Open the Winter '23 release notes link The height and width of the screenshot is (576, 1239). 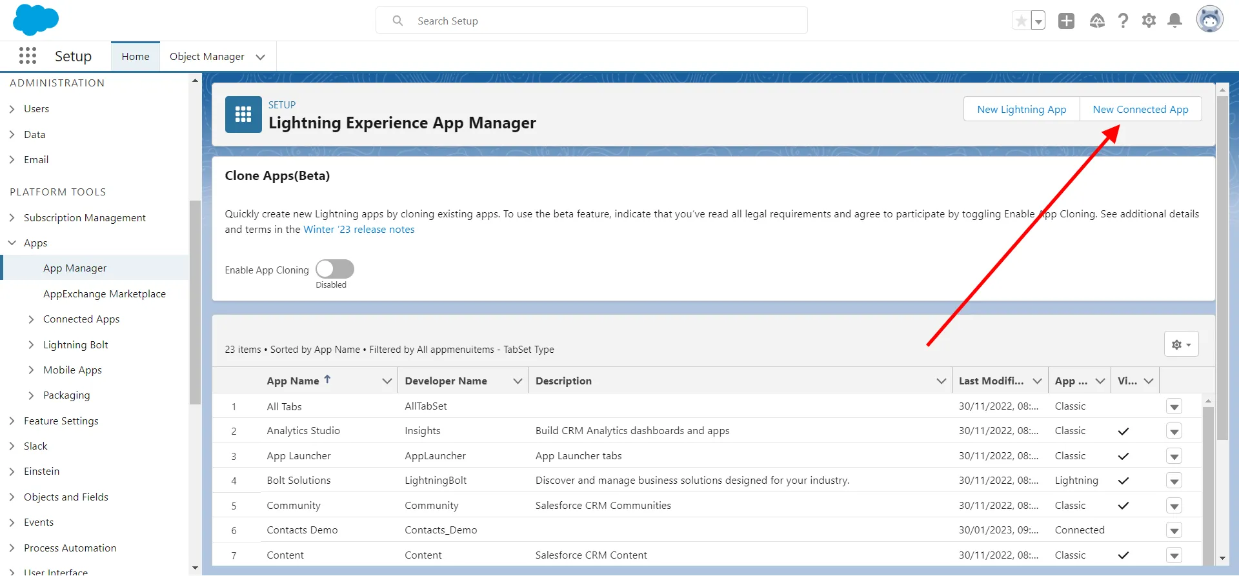pos(359,229)
